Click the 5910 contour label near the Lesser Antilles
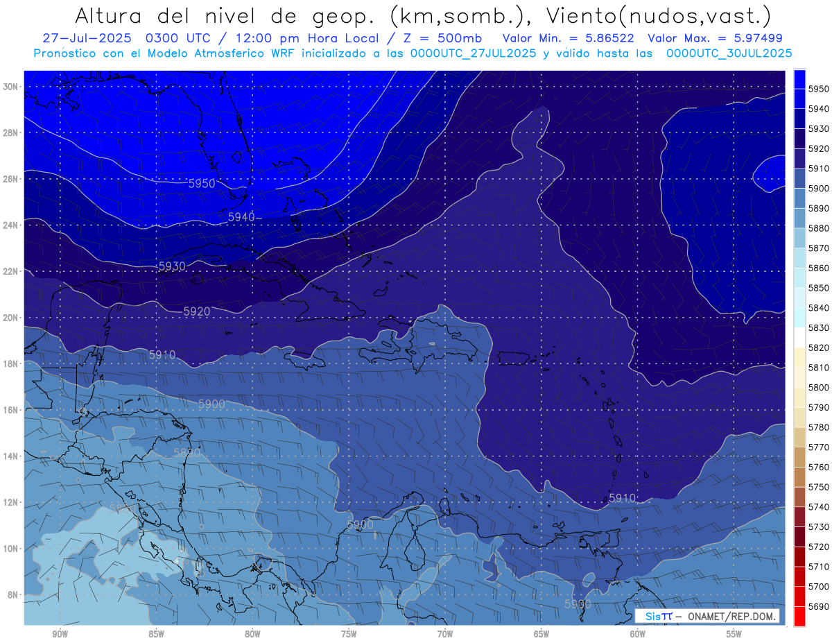Screen dimensions: 832x643 pyautogui.click(x=622, y=498)
